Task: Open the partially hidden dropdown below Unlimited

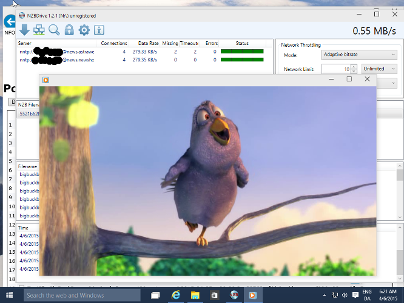Action: tap(387, 83)
